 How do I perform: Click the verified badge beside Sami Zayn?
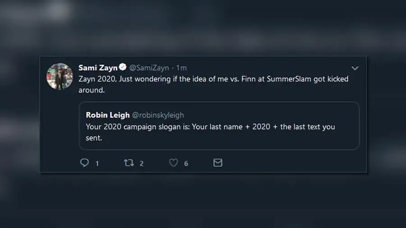coord(122,68)
